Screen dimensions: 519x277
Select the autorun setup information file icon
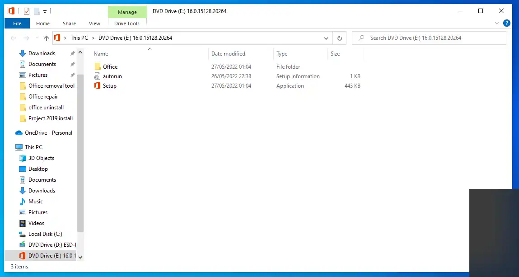[97, 76]
